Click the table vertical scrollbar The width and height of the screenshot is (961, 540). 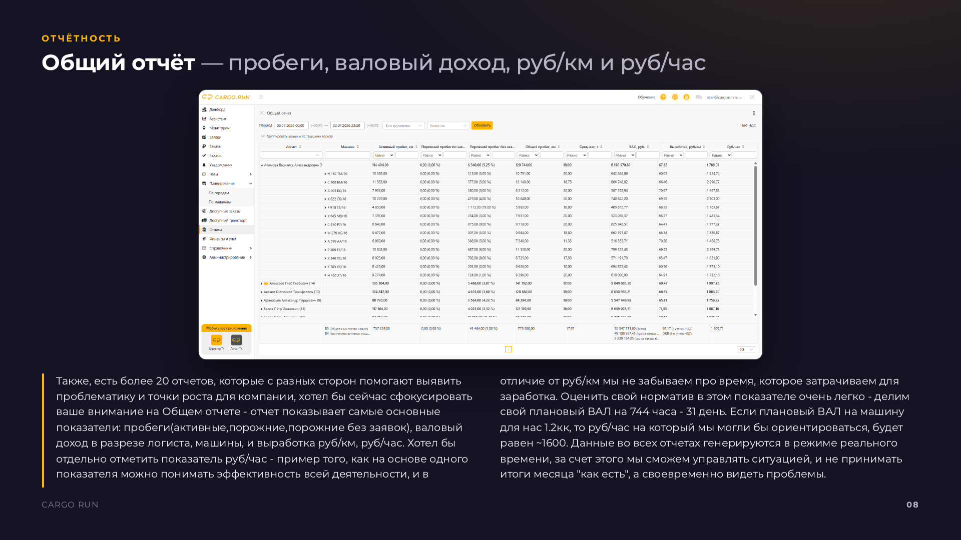tap(755, 225)
